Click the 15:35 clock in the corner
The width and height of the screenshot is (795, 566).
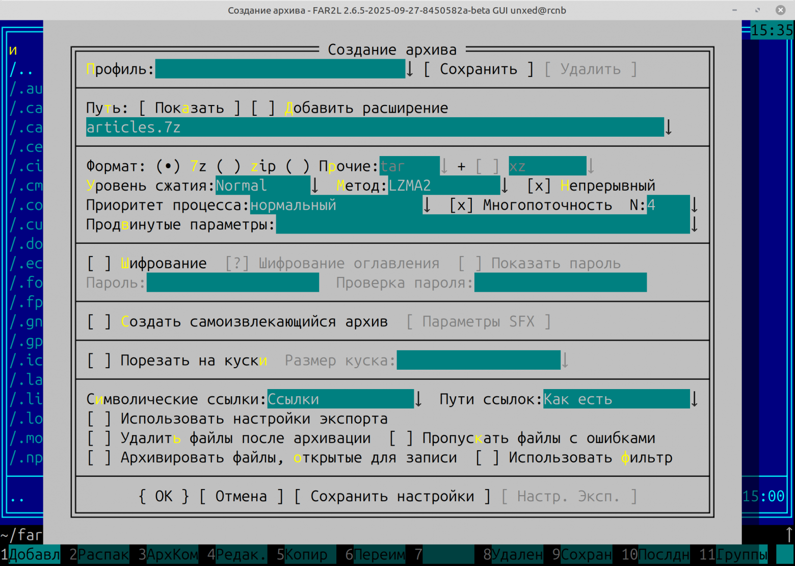(772, 31)
